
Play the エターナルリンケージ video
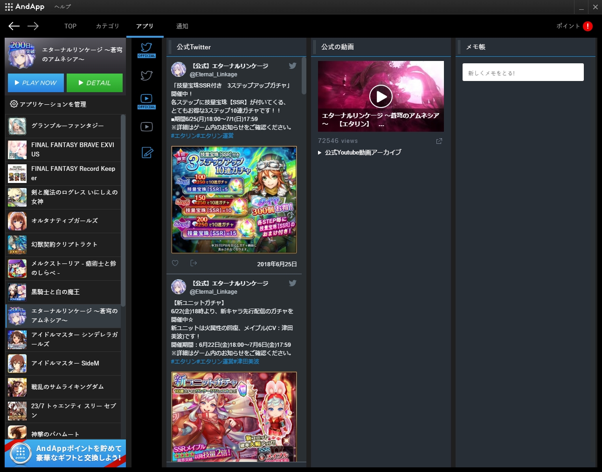[381, 96]
